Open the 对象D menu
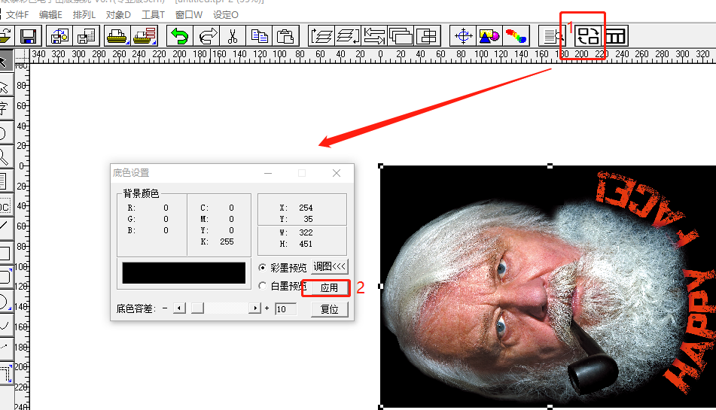716x410 pixels. 118,15
